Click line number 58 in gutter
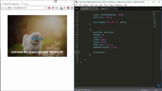 tap(77, 30)
